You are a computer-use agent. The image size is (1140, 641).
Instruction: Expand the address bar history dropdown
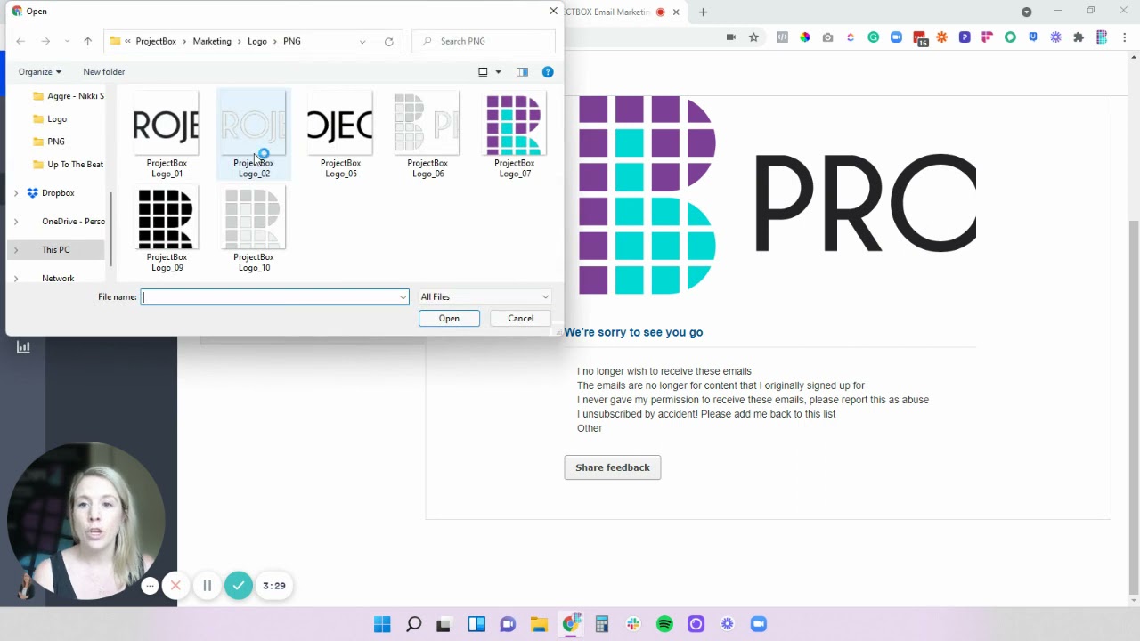click(x=362, y=41)
